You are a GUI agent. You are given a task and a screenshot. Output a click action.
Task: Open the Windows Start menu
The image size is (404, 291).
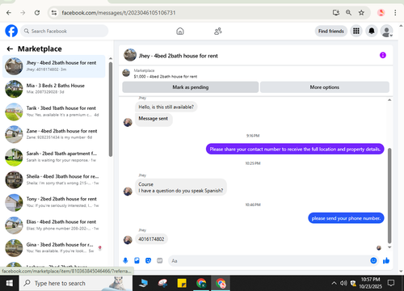pos(10,283)
